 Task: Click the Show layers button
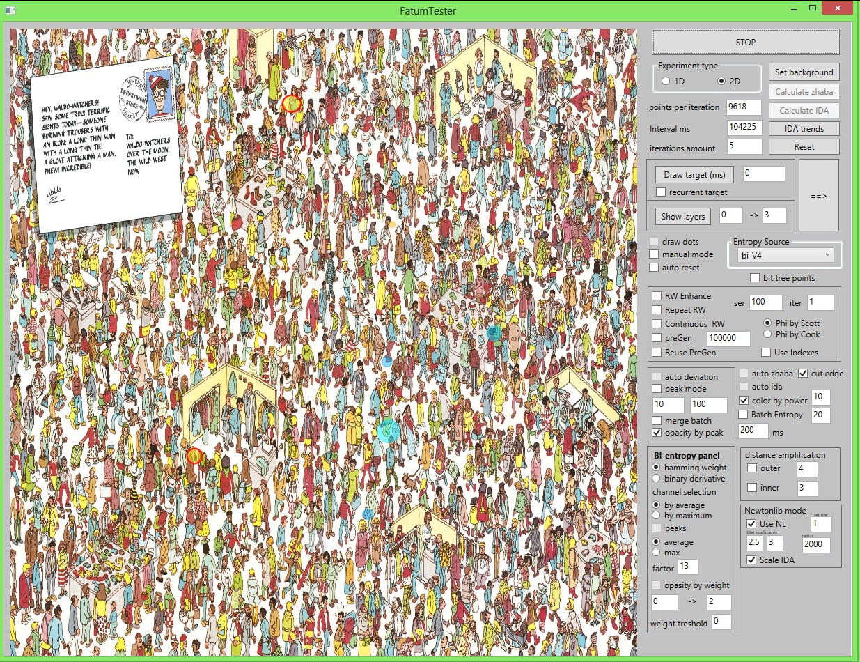pyautogui.click(x=682, y=216)
